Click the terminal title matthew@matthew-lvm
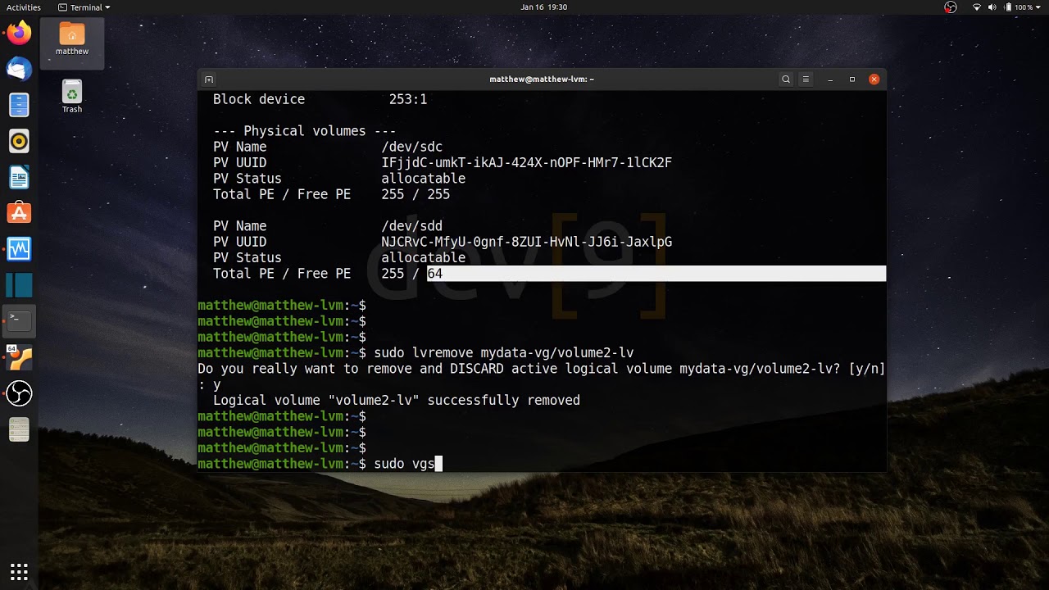The image size is (1049, 590). point(541,79)
